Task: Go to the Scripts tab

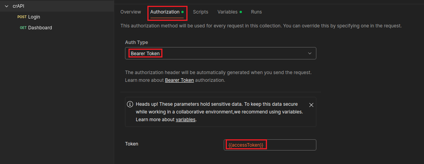Action: [x=200, y=12]
